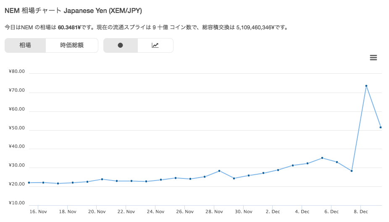The height and width of the screenshot is (222, 389).
Task: Click the 30. Nov axis label
Action: coord(243,212)
